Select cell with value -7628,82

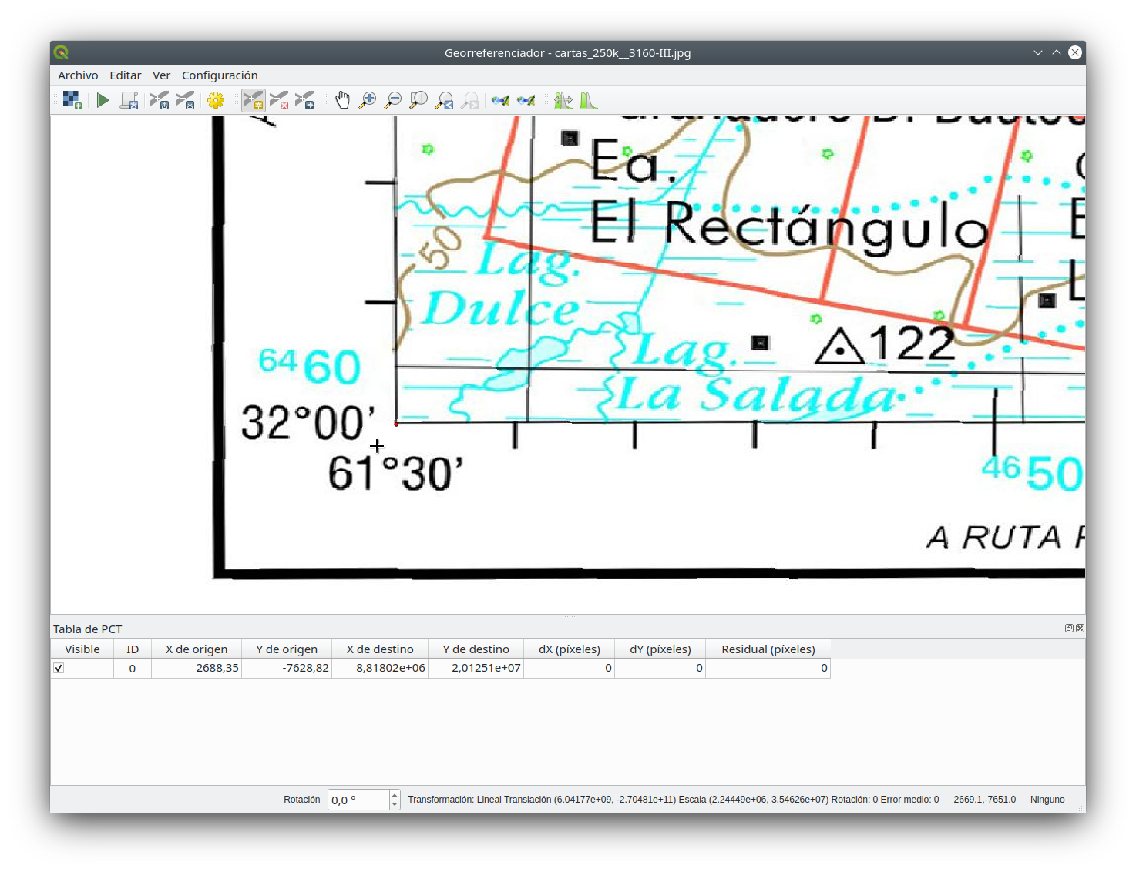(287, 668)
